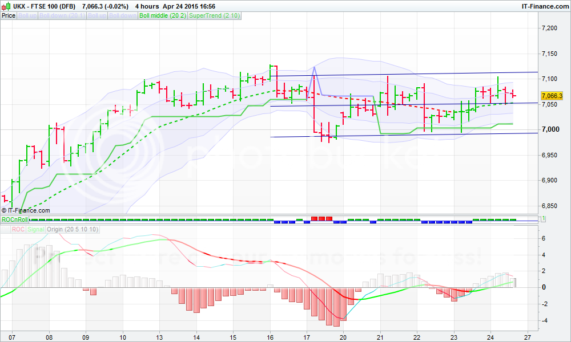Select the Price indicator tab

tap(9, 15)
